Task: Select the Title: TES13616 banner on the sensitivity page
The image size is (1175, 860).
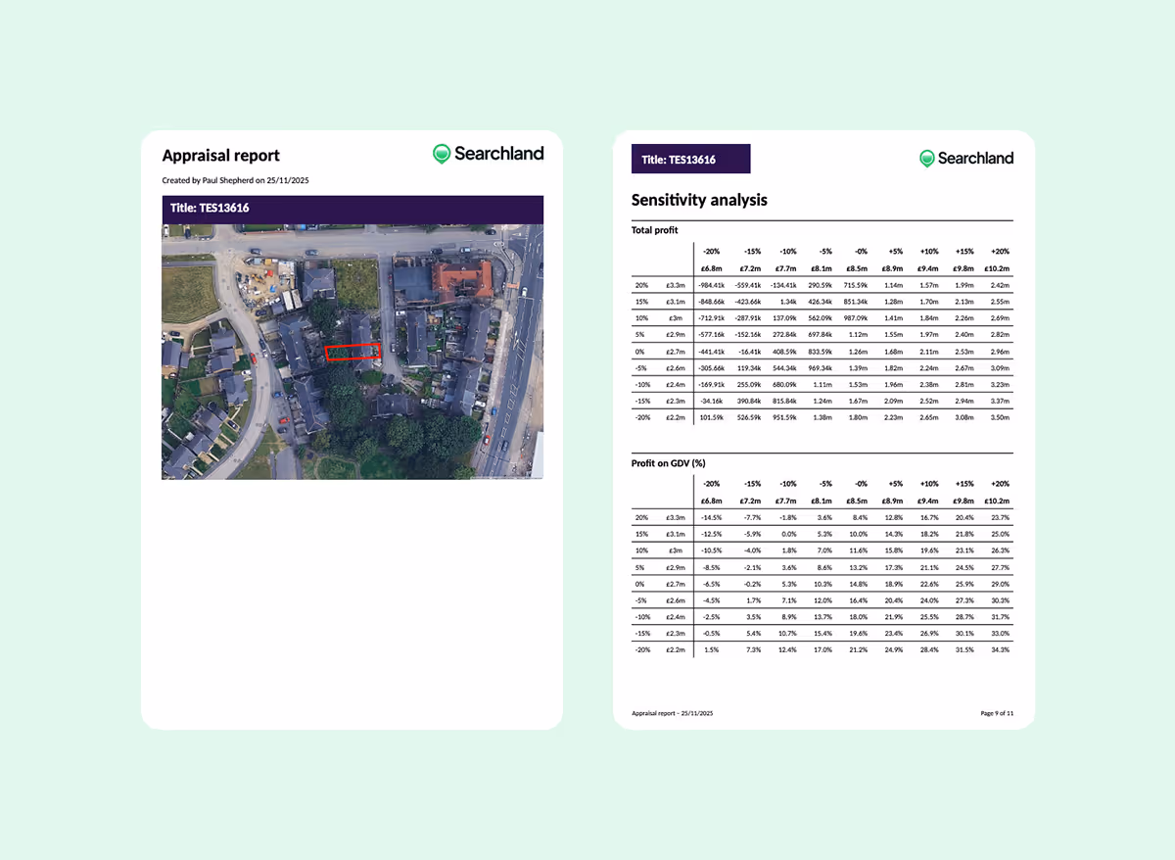Action: coord(690,158)
